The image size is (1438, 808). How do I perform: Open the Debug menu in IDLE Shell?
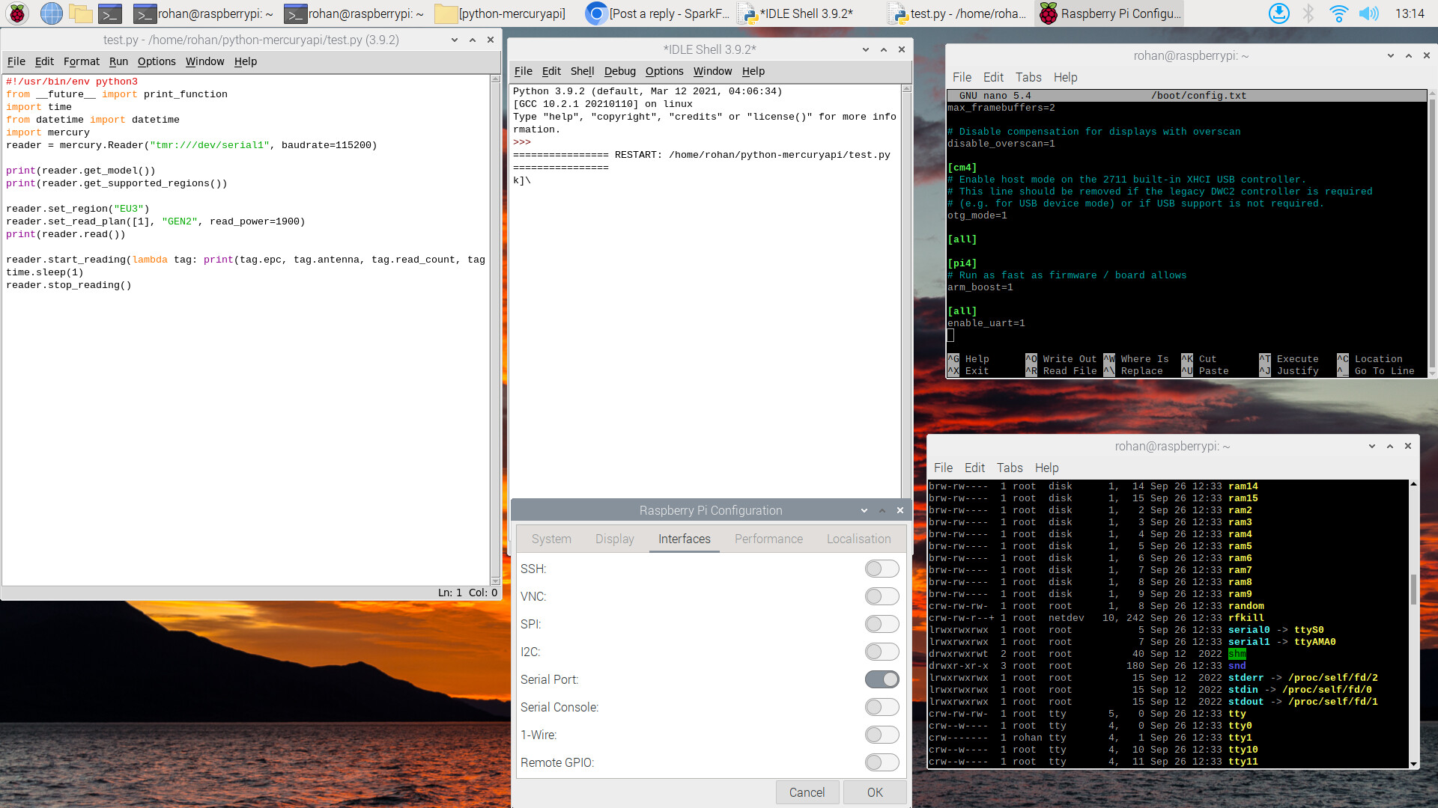[x=619, y=71]
